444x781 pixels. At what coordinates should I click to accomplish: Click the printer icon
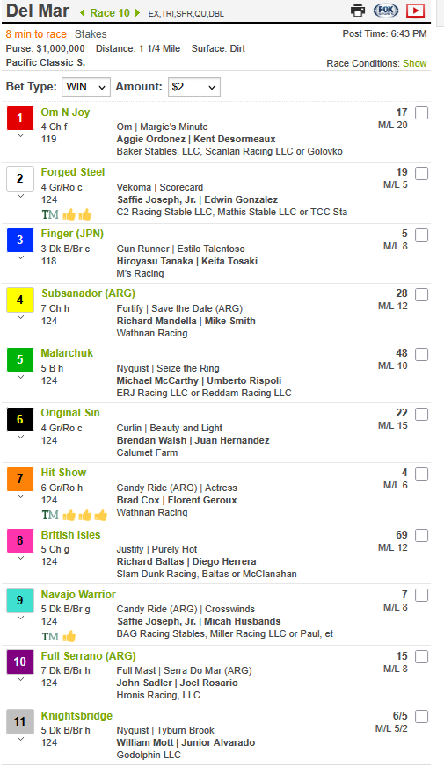(x=358, y=11)
